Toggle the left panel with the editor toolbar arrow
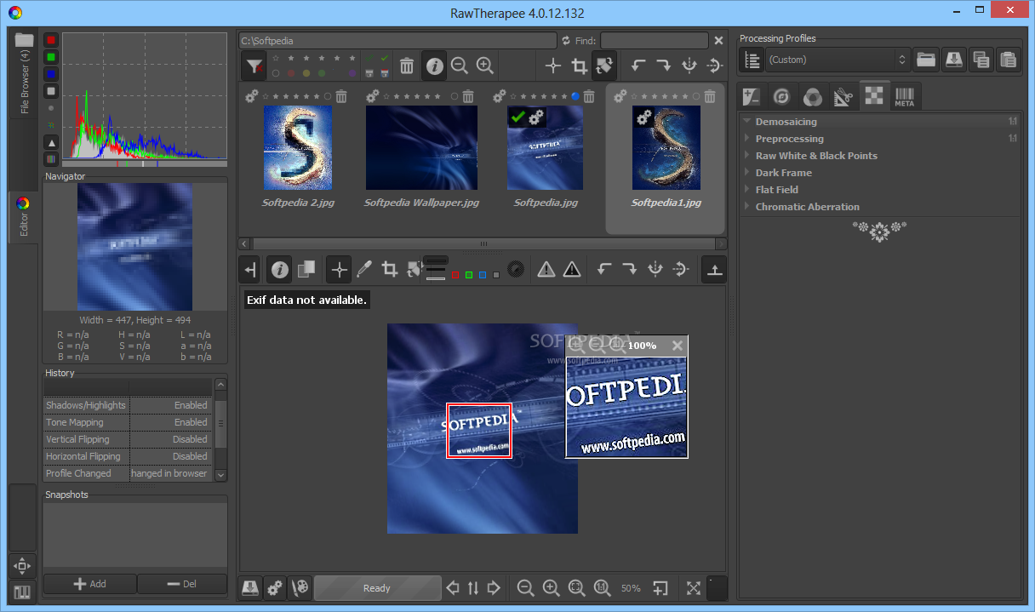 click(x=250, y=269)
